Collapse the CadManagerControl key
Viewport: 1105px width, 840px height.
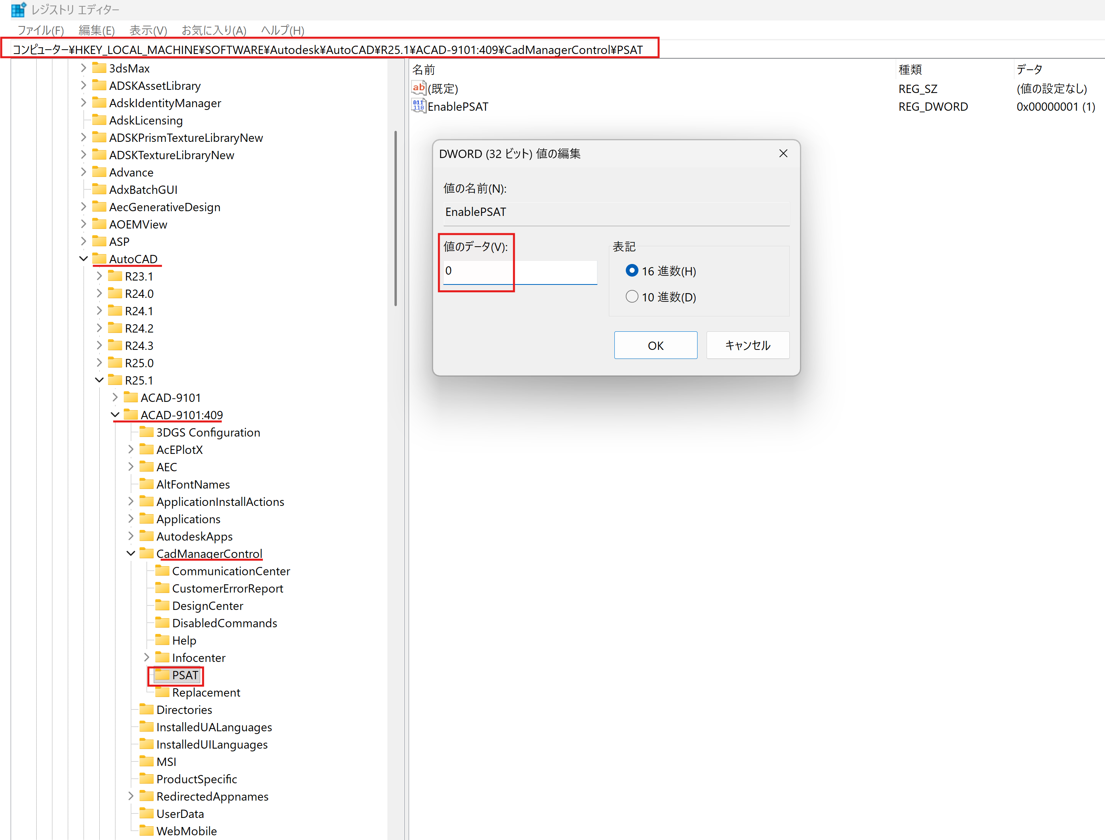[x=130, y=553]
